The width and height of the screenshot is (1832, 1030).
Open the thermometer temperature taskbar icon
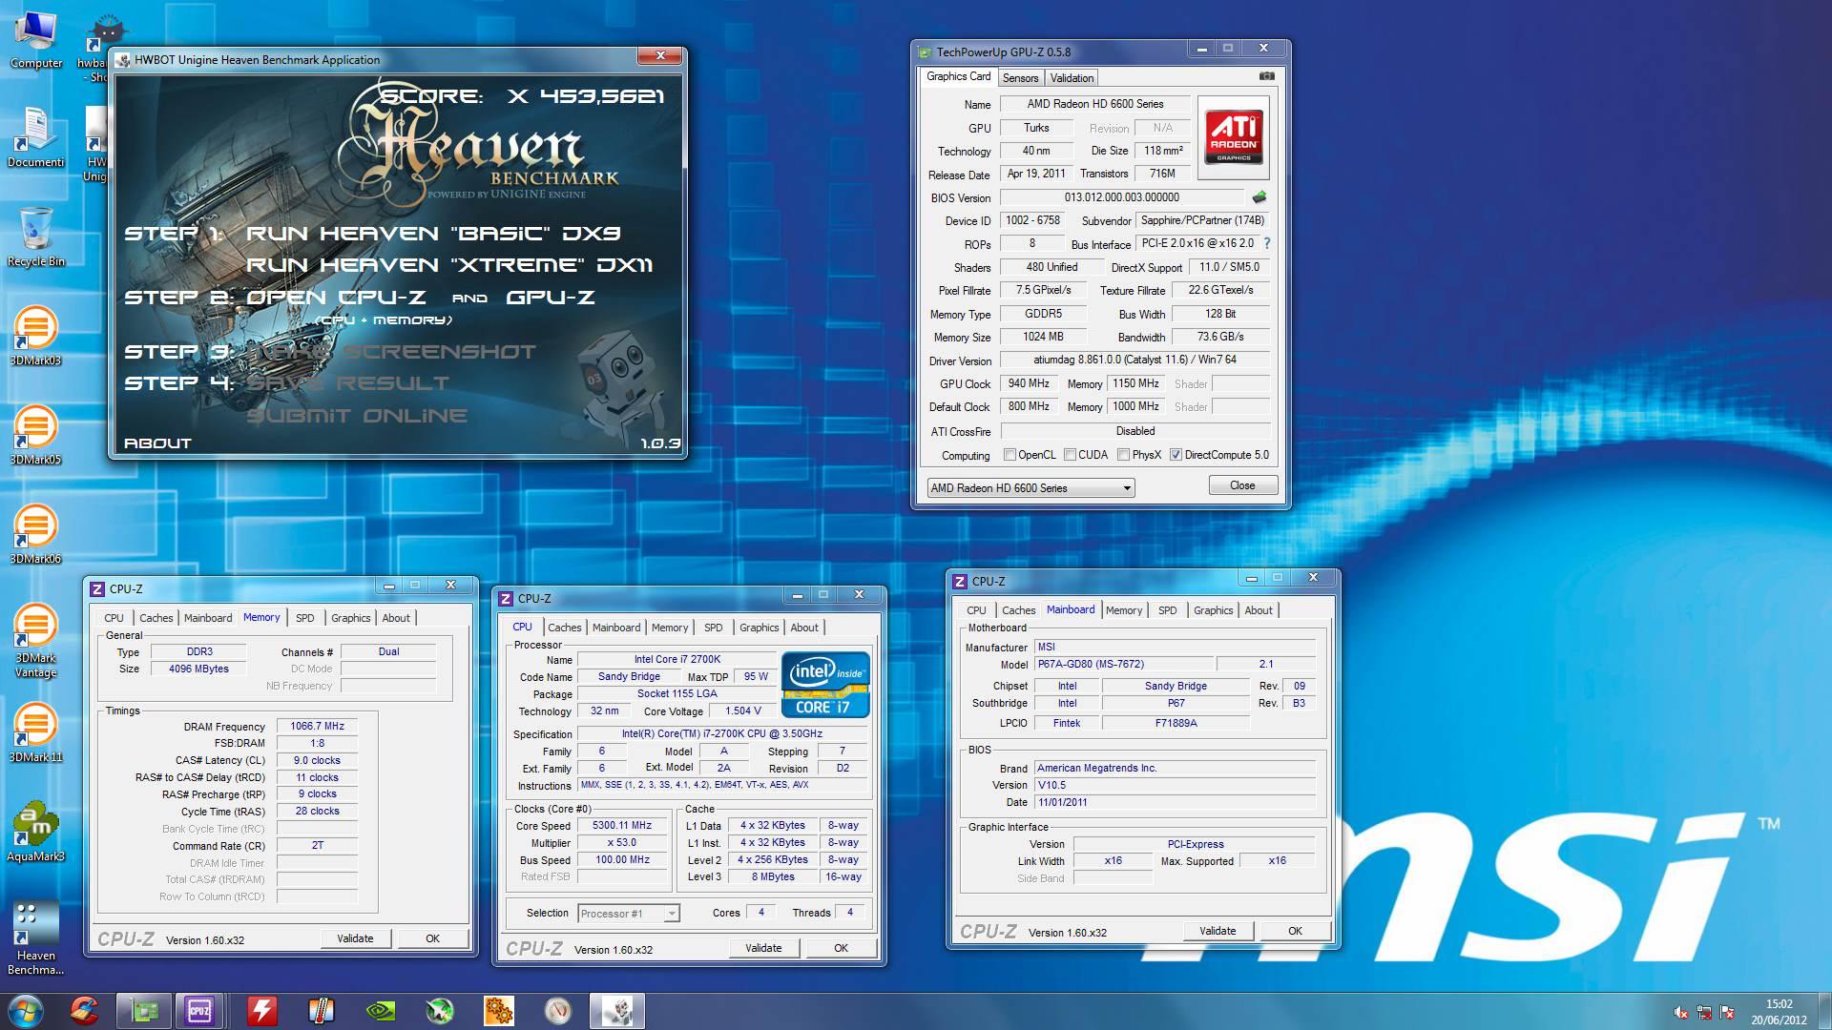[321, 1011]
